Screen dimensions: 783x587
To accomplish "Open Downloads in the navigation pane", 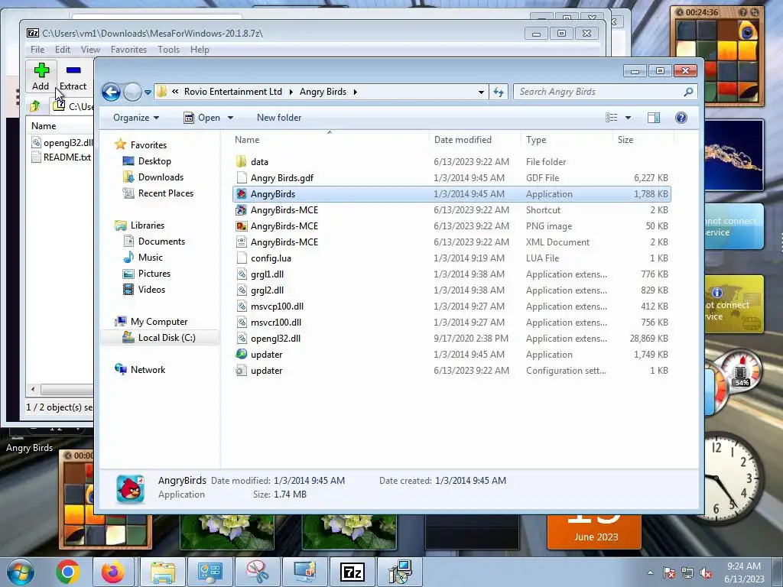I will pos(161,177).
